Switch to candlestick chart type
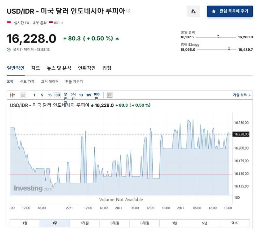 [12, 95]
